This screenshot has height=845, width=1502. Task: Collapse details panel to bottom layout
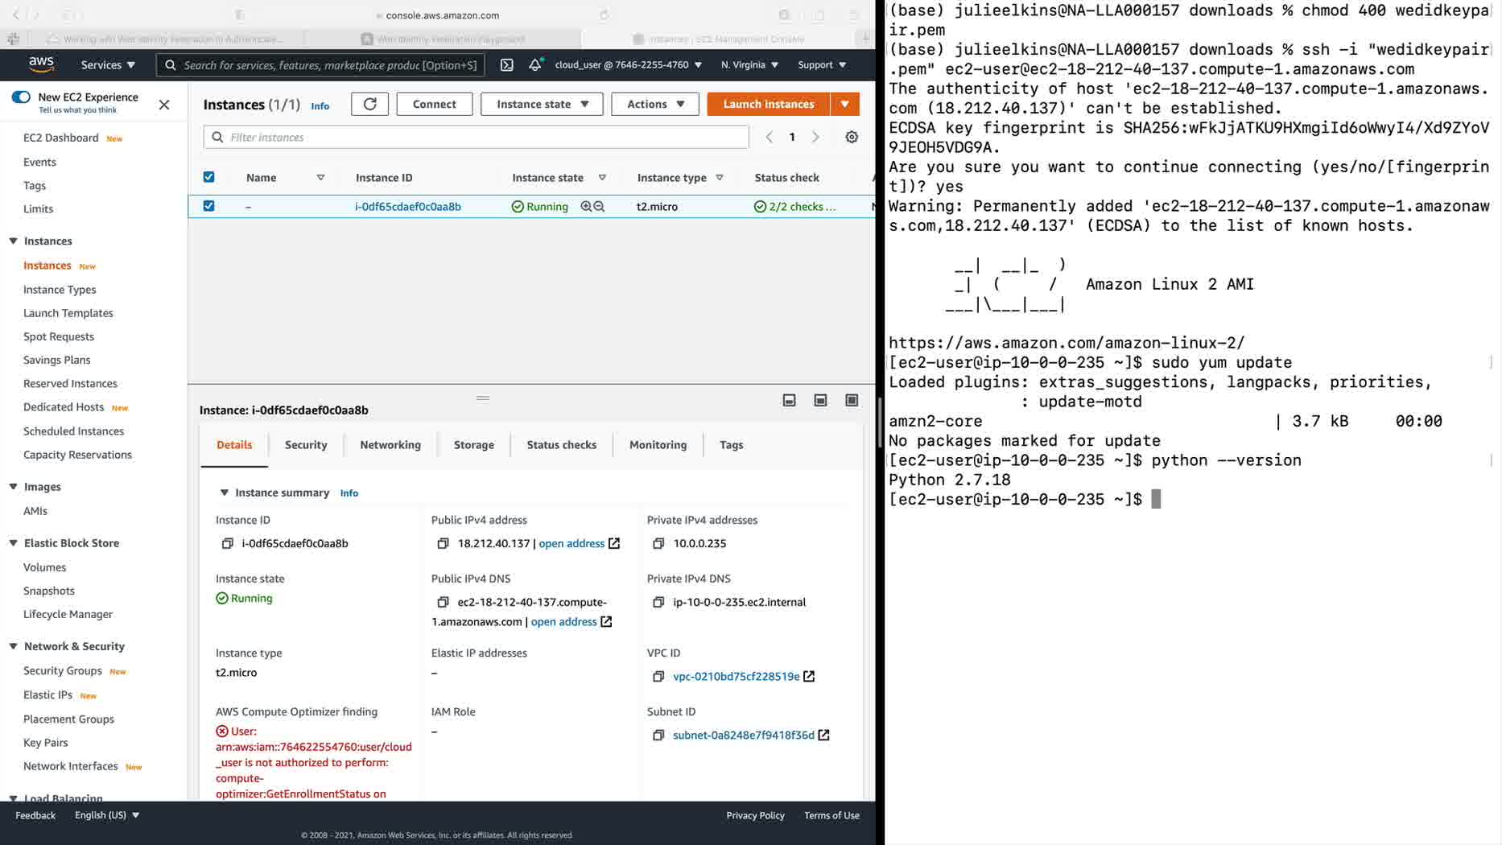tap(790, 401)
